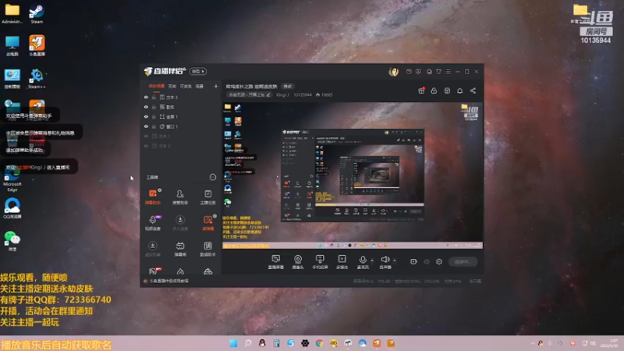This screenshot has height=351, width=624.
Task: Expand microphone options arrow
Action: [x=372, y=261]
